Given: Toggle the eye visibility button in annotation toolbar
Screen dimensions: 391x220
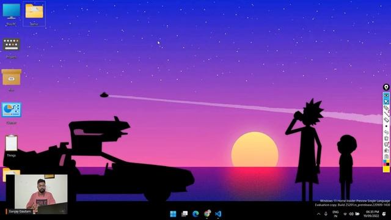Looking at the screenshot, I should pyautogui.click(x=386, y=95).
